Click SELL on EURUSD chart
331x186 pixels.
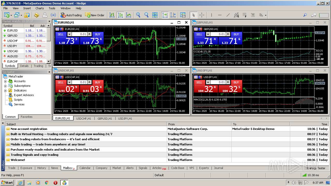click(61, 34)
